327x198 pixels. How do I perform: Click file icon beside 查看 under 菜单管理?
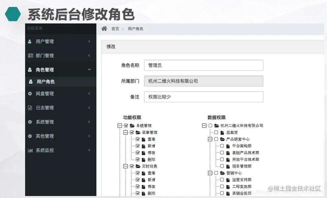click(143, 139)
